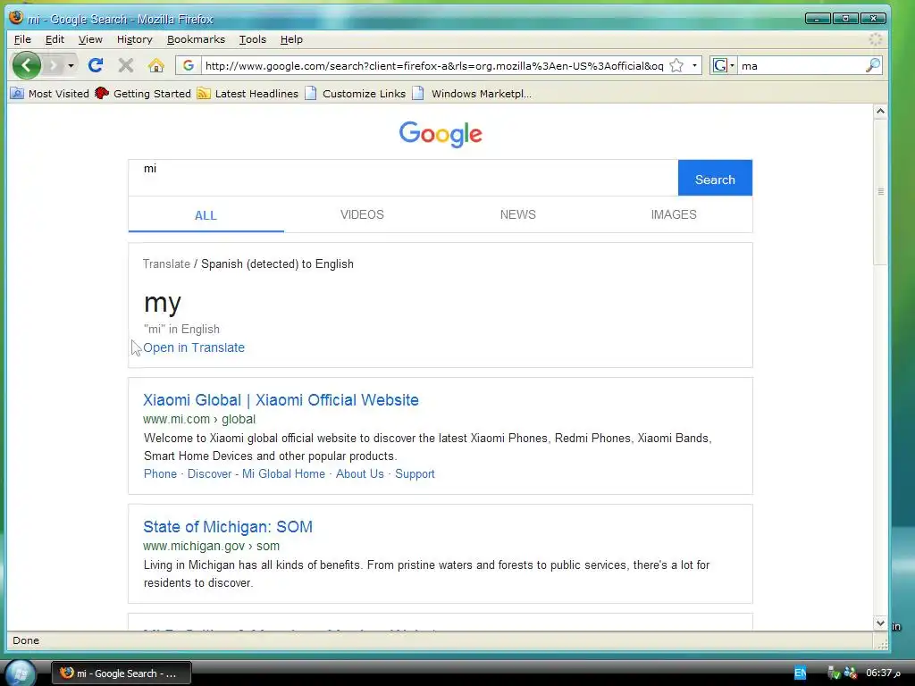Viewport: 915px width, 686px height.
Task: Switch to the VIDEOS tab
Action: click(362, 214)
